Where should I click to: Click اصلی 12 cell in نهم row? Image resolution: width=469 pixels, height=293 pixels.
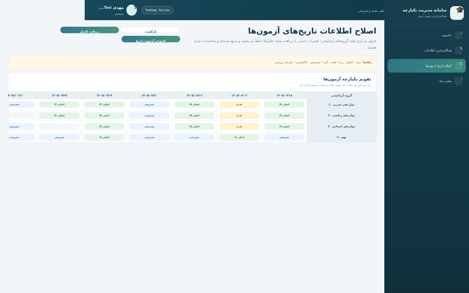104,137
